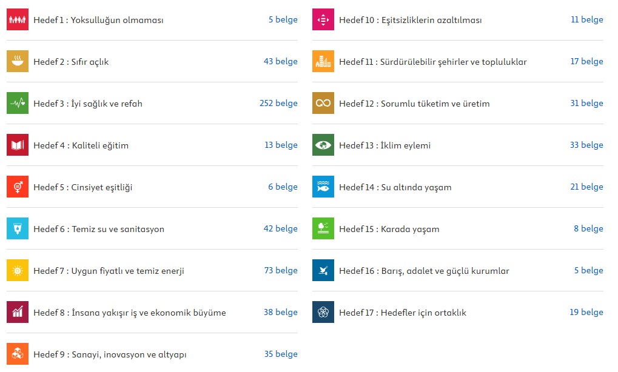Click the Hedef 2 zero hunger bowl icon
The height and width of the screenshot is (372, 618).
tap(18, 62)
